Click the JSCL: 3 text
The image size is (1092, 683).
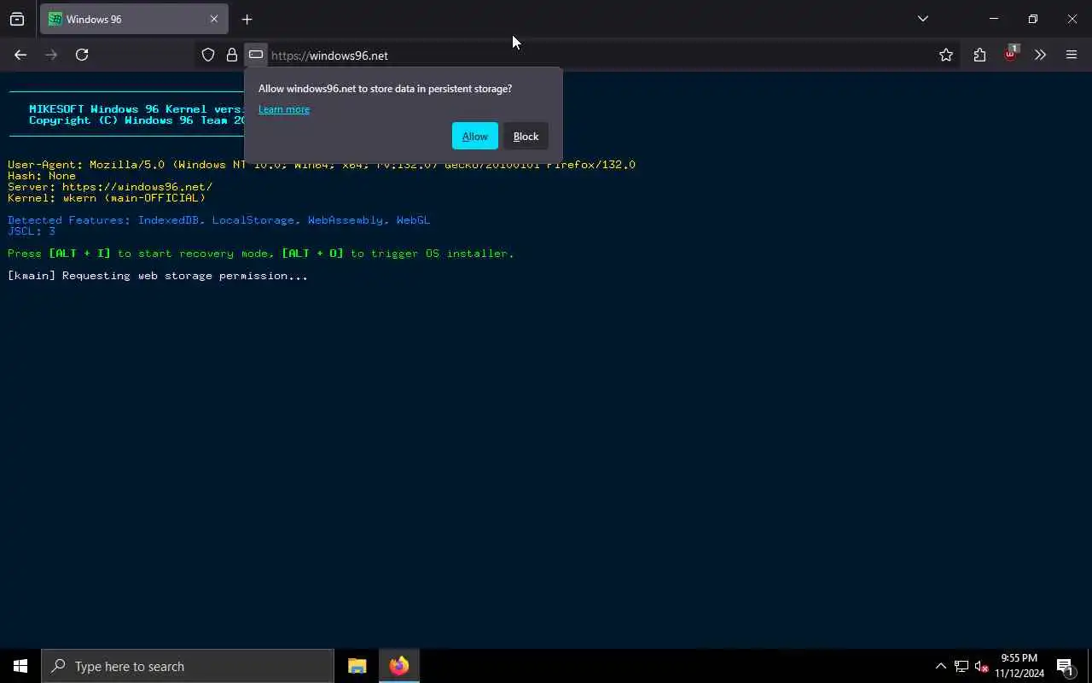(x=32, y=231)
